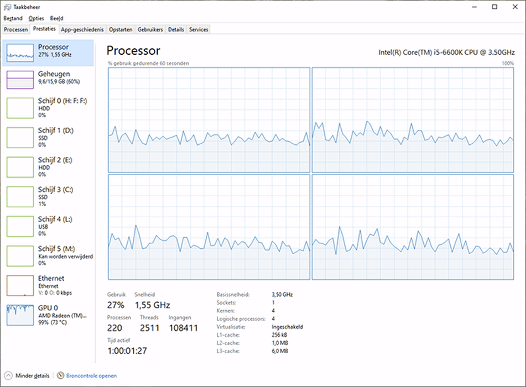
Task: Open the Broncontrole openen link
Action: (91, 375)
